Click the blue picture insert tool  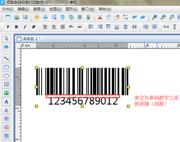coord(6,84)
